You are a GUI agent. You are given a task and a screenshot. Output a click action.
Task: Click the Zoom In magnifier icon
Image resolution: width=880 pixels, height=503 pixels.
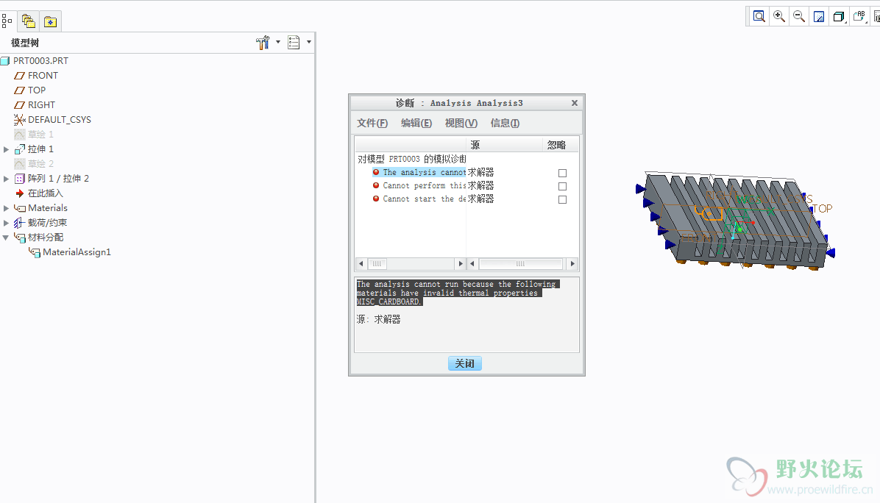[x=779, y=16]
